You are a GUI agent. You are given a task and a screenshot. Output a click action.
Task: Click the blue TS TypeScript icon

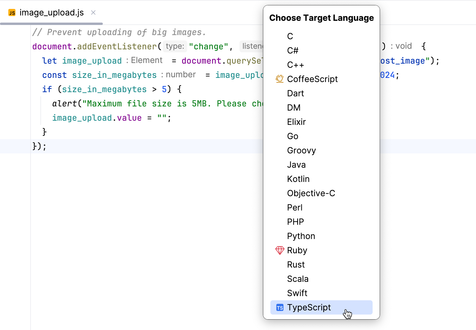(x=280, y=308)
